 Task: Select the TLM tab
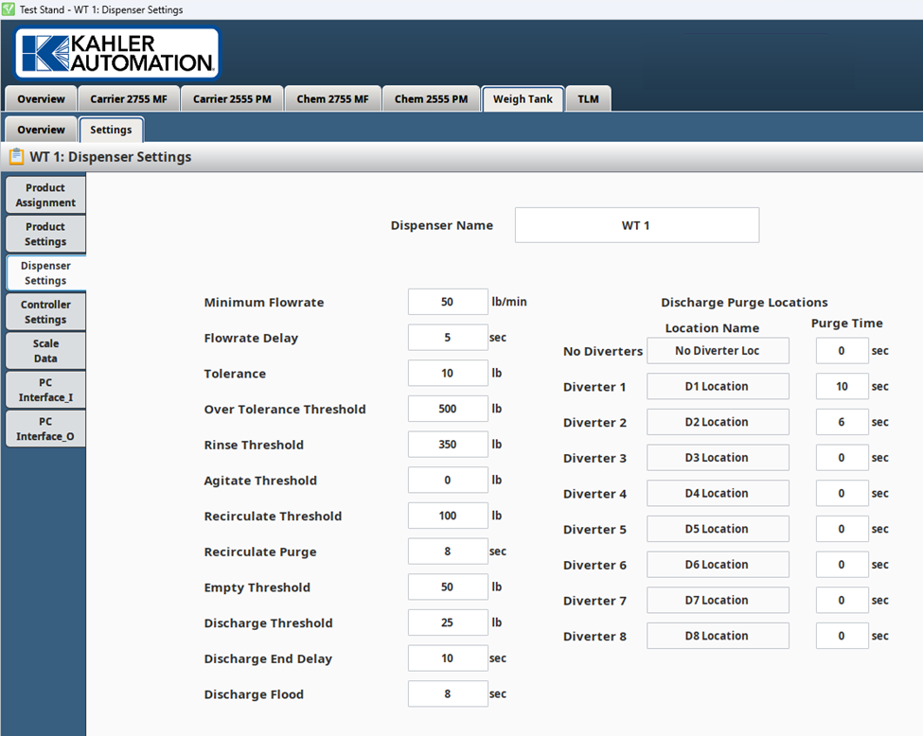pyautogui.click(x=588, y=99)
